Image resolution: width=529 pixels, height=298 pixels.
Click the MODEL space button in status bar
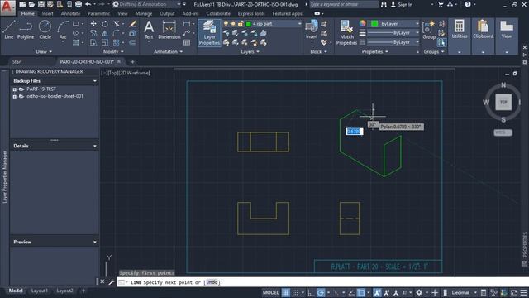[x=270, y=292]
